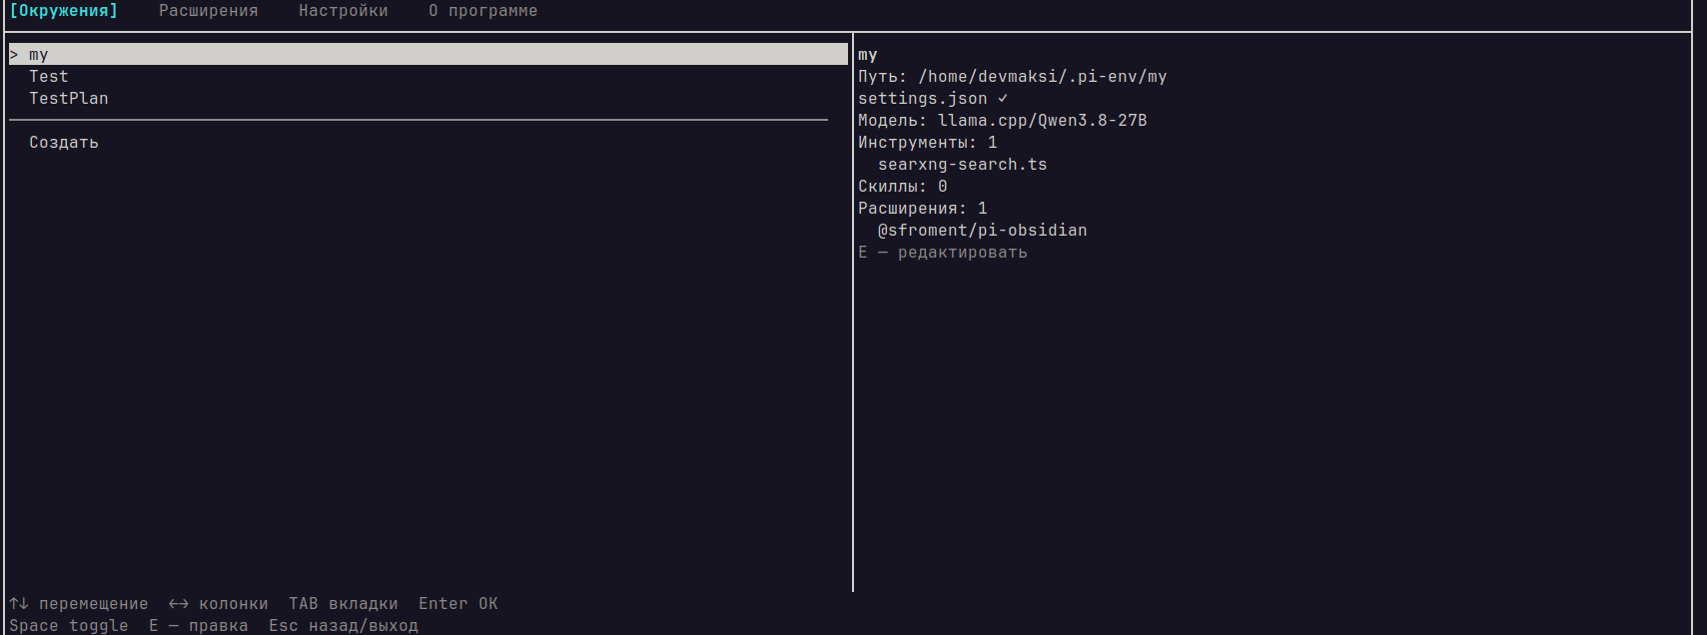The width and height of the screenshot is (1707, 635).
Task: Click the колонки hint in footer
Action: click(234, 604)
